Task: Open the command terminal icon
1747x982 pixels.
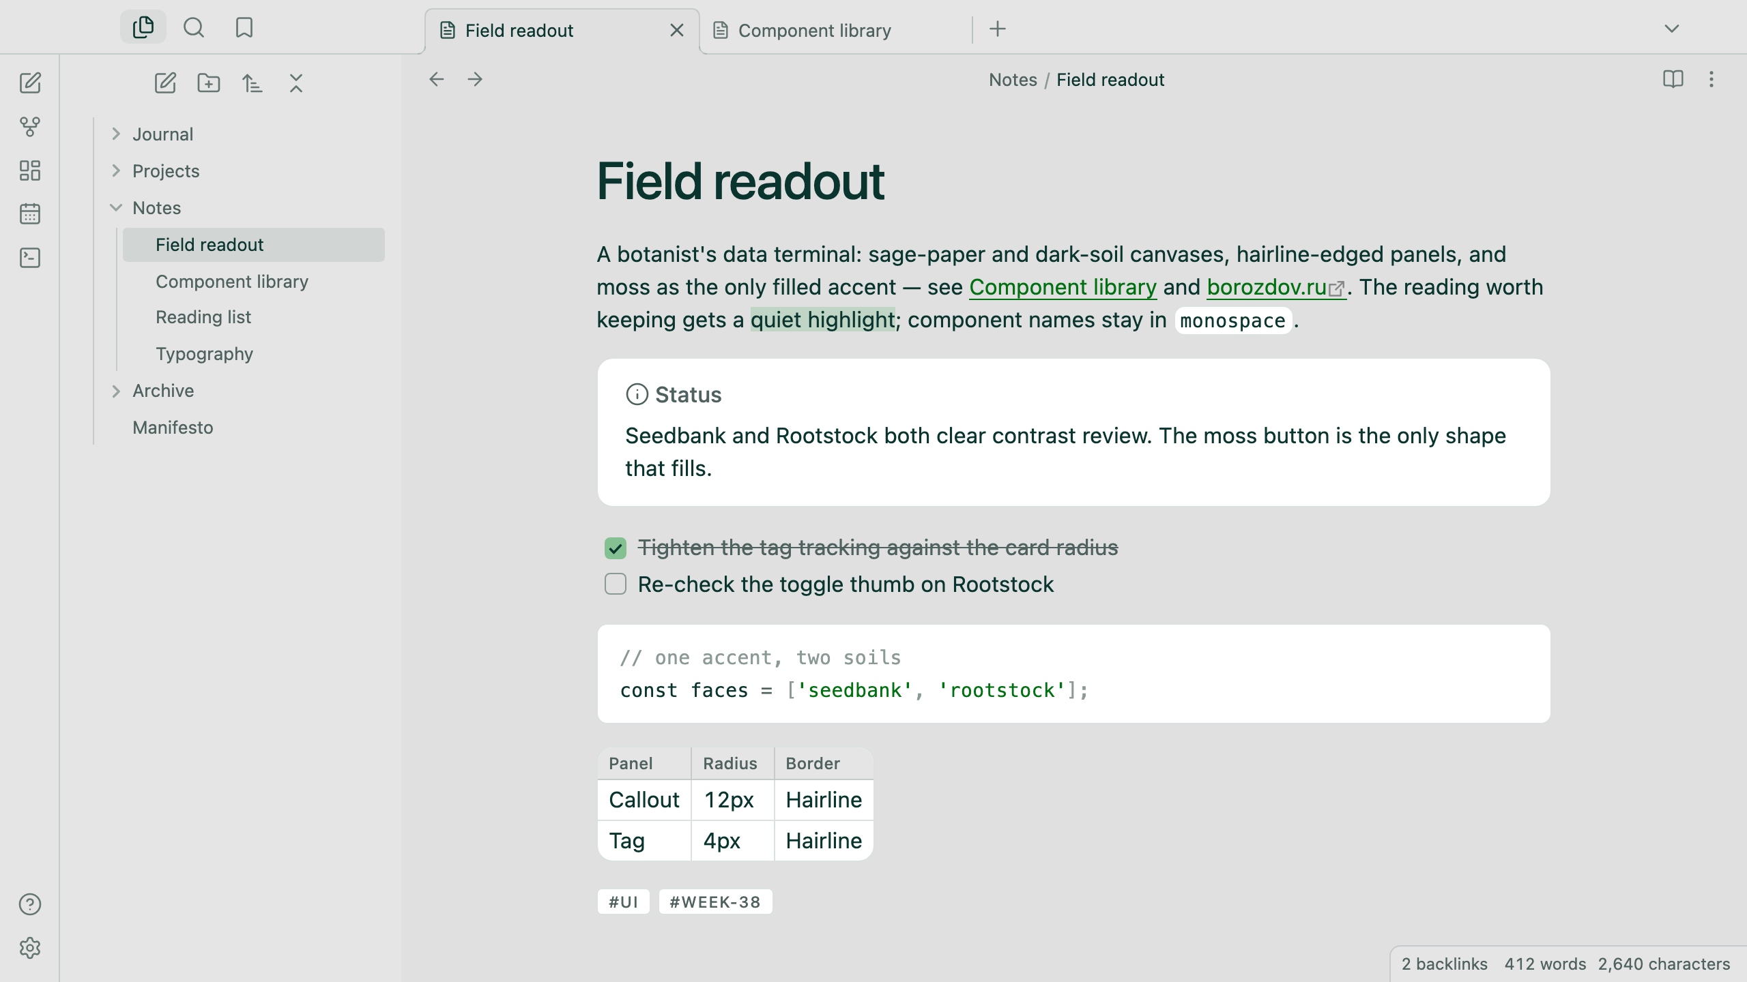Action: [x=30, y=258]
